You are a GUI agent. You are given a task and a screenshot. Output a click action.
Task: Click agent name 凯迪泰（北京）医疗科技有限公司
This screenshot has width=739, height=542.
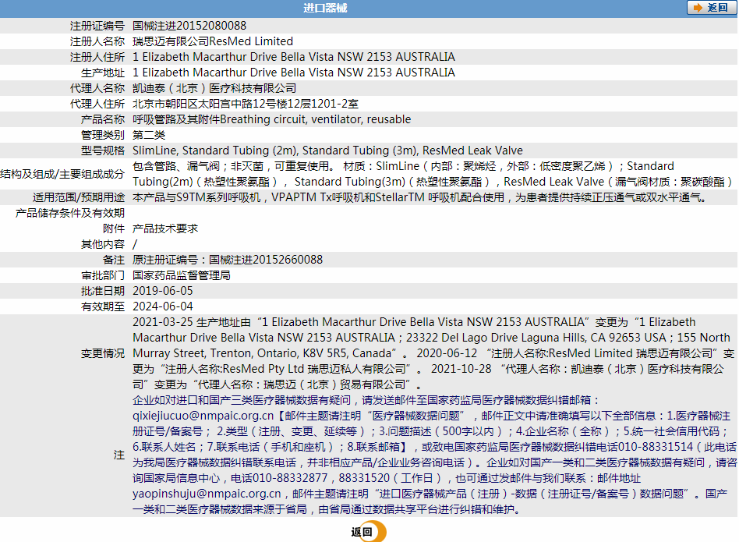click(x=214, y=88)
